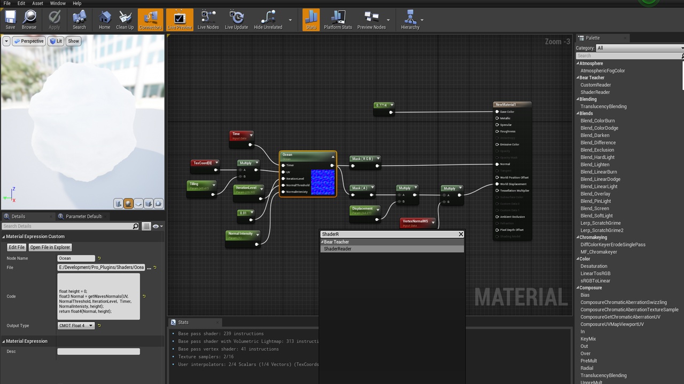Pick CustomReader from the Palette
Viewport: 684px width, 384px height.
(596, 85)
